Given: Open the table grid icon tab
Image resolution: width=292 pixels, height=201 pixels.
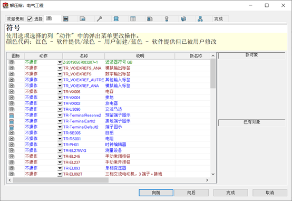Looking at the screenshot, I should 133,18.
